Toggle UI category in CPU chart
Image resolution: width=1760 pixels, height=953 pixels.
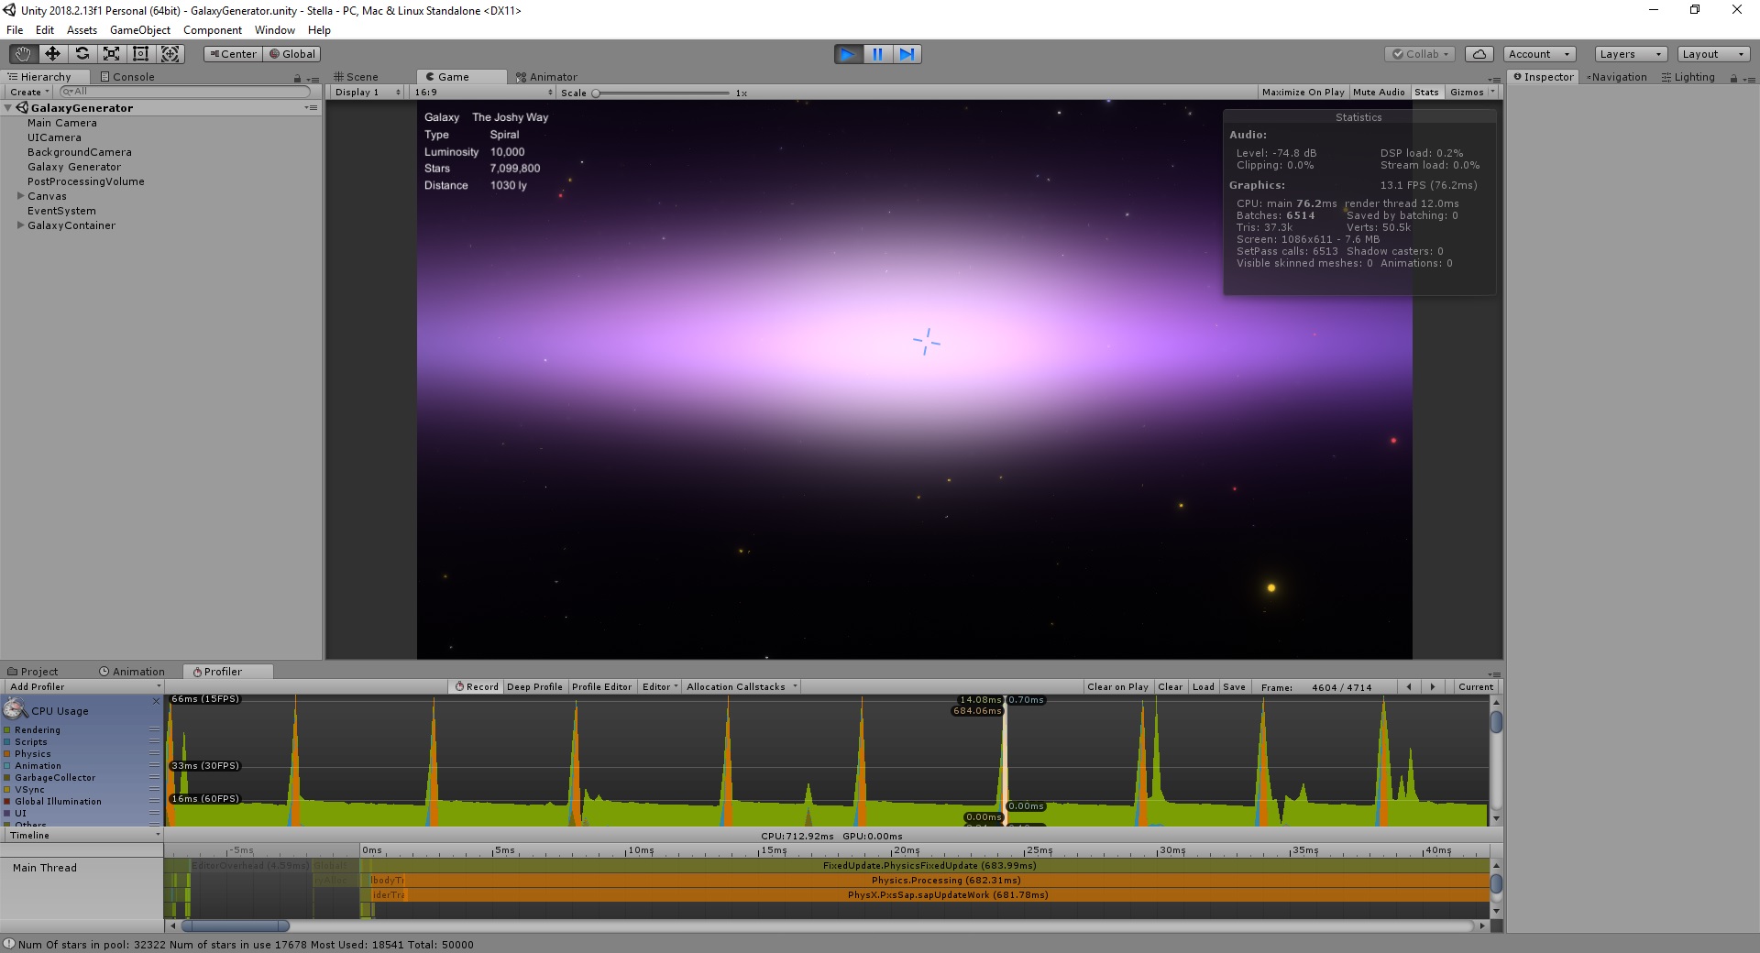click(x=7, y=814)
